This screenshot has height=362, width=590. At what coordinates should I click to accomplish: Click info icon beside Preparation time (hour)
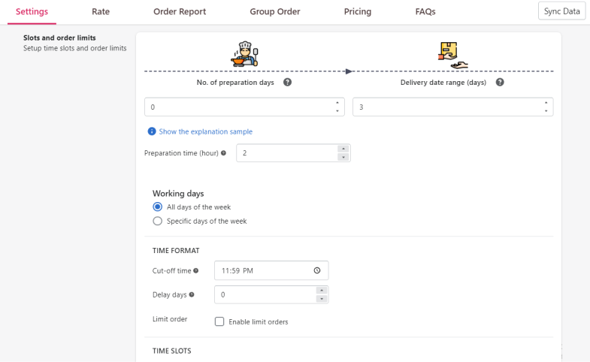tap(223, 153)
